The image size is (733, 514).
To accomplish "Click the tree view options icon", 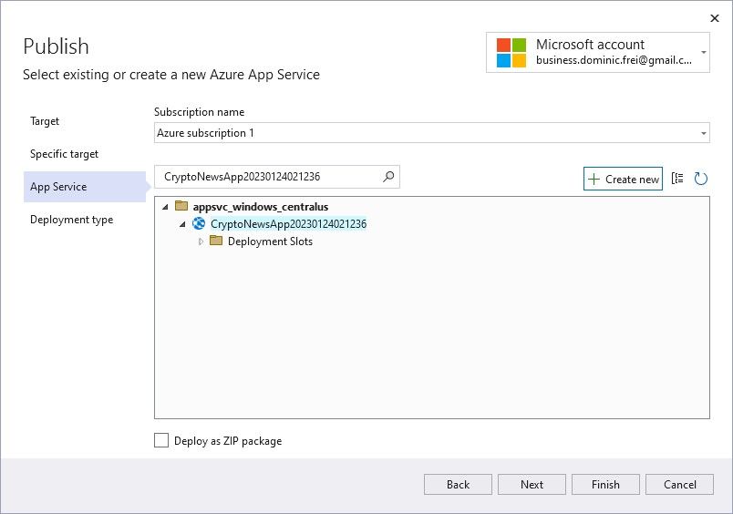I will (x=677, y=179).
